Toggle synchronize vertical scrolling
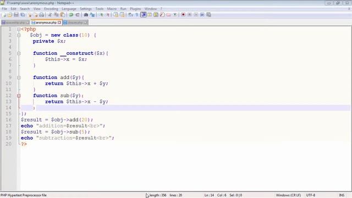The width and height of the screenshot is (352, 198). pyautogui.click(x=116, y=15)
